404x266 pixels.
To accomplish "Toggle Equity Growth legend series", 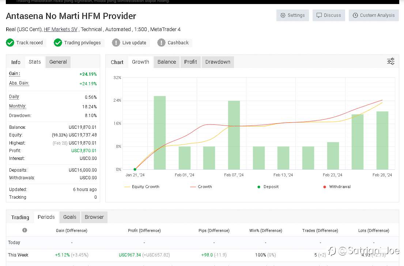I will click(142, 187).
